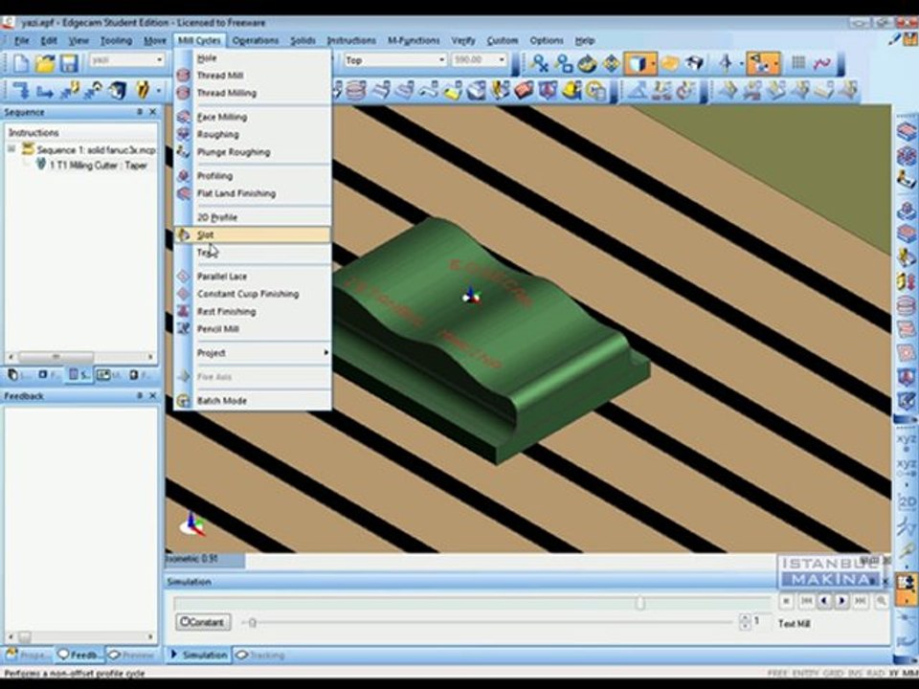Choose Roughing in Mill Cycles menu
The height and width of the screenshot is (689, 919).
[x=253, y=135]
